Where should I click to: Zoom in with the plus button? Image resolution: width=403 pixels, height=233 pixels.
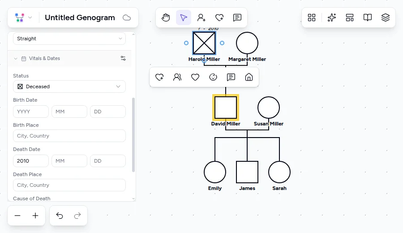click(x=35, y=216)
